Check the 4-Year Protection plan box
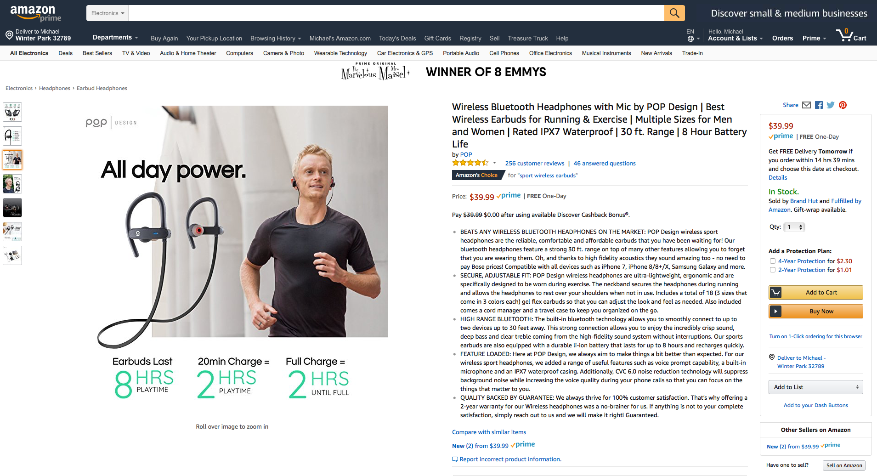The height and width of the screenshot is (476, 877). pyautogui.click(x=773, y=261)
